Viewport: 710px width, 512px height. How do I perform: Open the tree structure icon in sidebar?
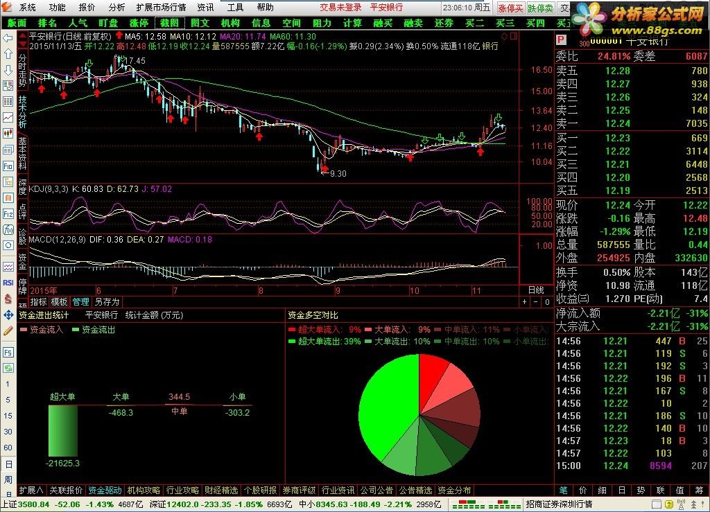8,182
